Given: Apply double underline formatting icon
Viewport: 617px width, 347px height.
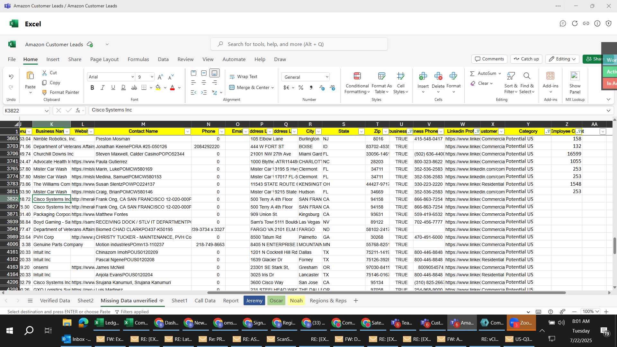Looking at the screenshot, I should 123,87.
